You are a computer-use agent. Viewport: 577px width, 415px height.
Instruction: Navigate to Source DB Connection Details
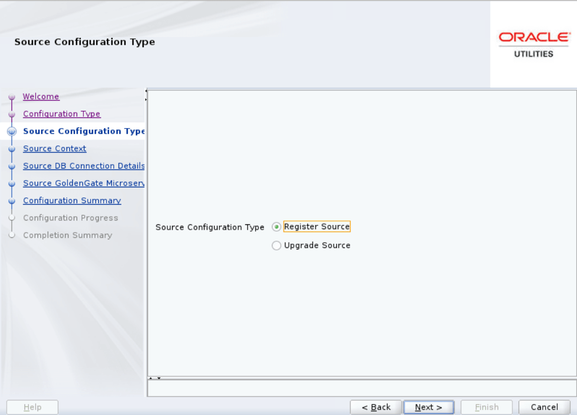pyautogui.click(x=83, y=166)
